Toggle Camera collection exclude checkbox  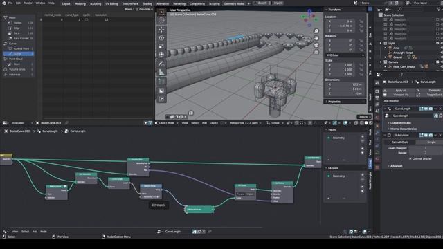coord(437,62)
